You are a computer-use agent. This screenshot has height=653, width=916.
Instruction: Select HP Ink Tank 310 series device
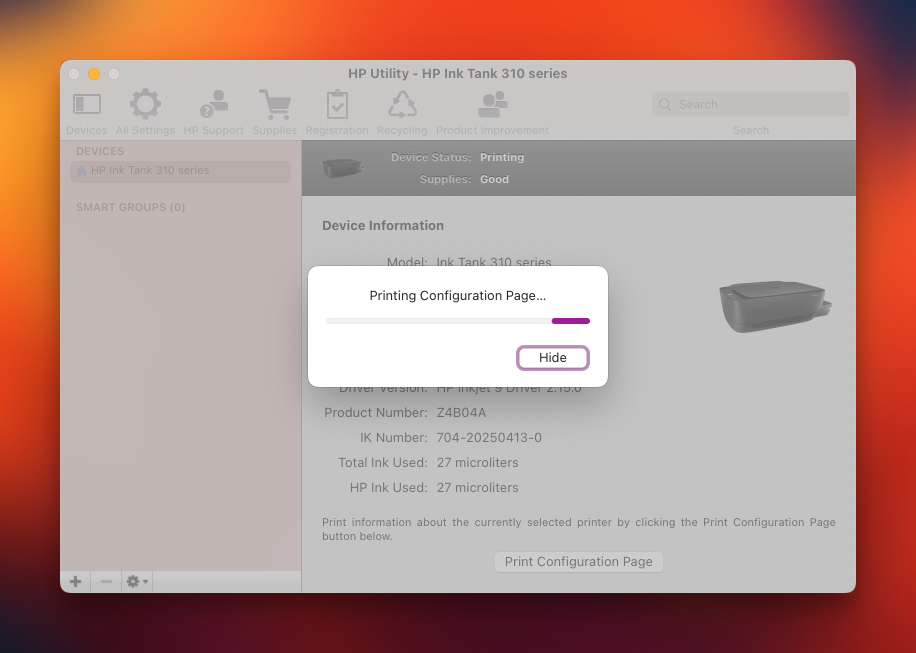(x=180, y=171)
